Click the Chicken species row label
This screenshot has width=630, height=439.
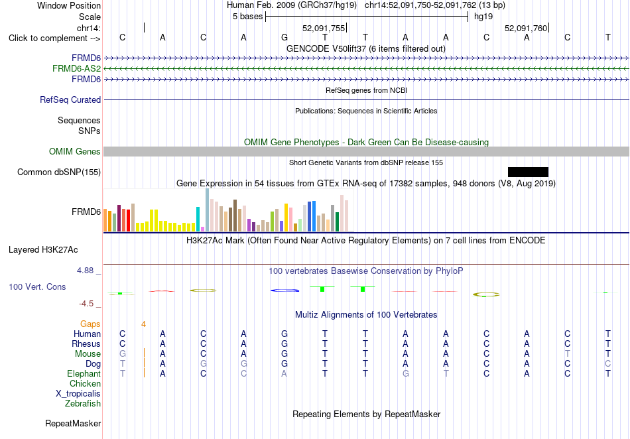point(85,383)
